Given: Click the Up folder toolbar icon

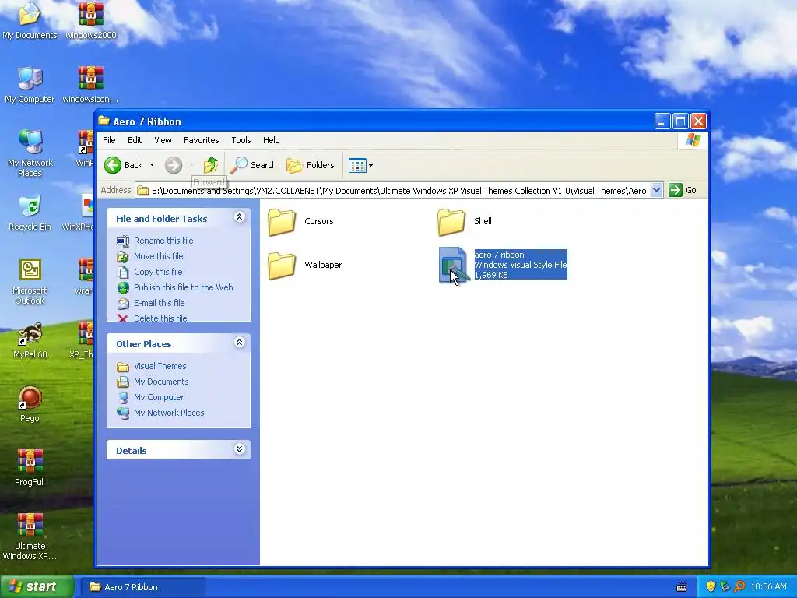Looking at the screenshot, I should click(x=210, y=165).
